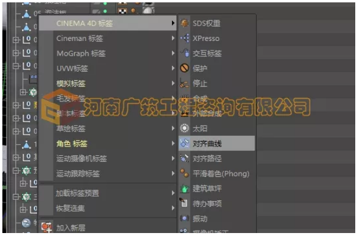Screen dimensions: 360x236
Task: Select the 太阳 sun tag icon
Action: (184, 128)
